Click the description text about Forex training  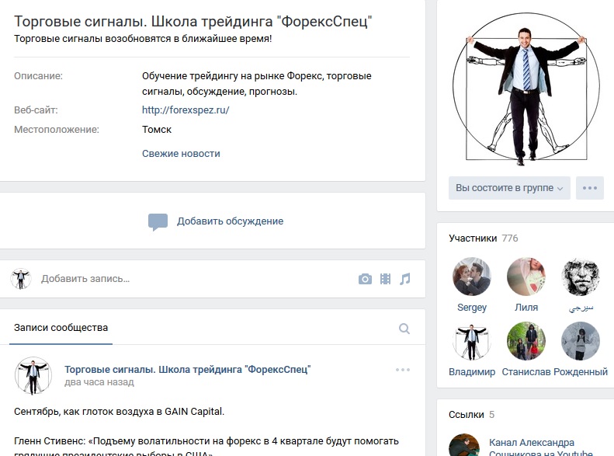(x=256, y=83)
